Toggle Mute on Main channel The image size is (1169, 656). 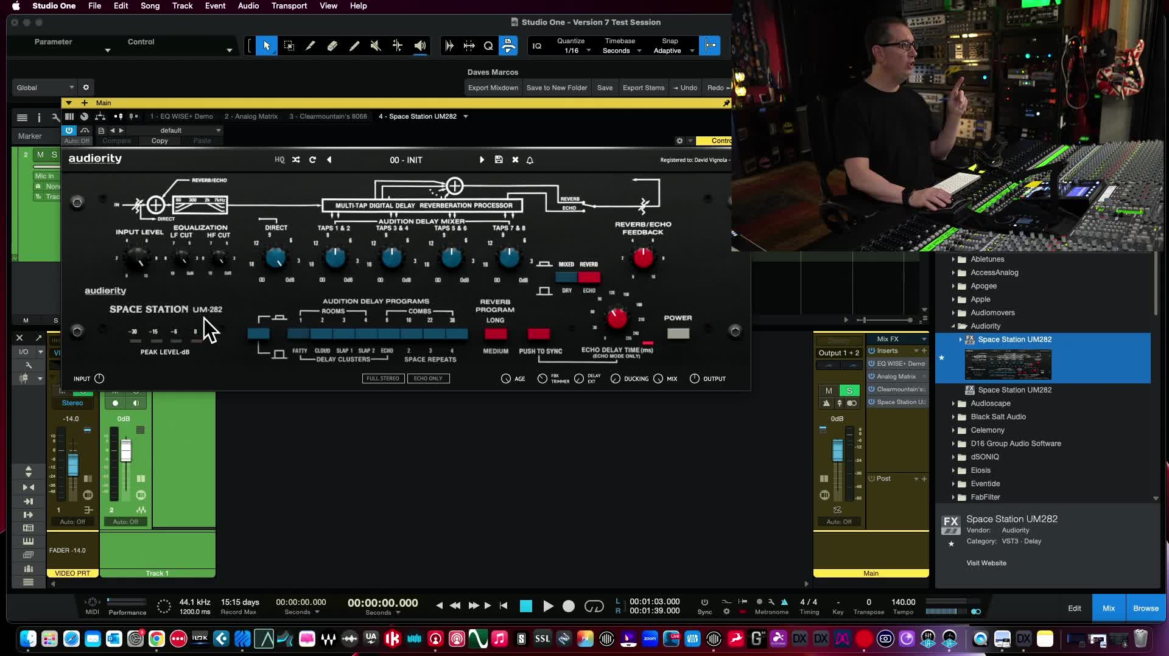829,391
